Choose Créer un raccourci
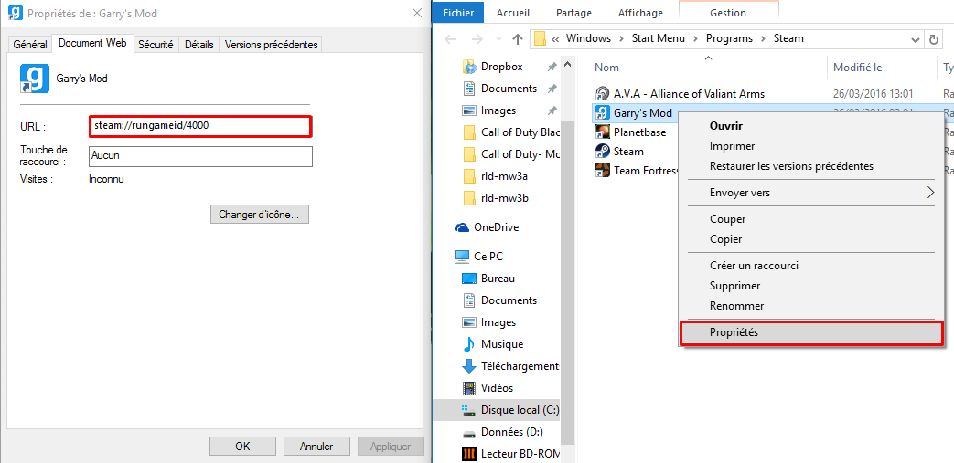The height and width of the screenshot is (463, 954). pyautogui.click(x=811, y=266)
